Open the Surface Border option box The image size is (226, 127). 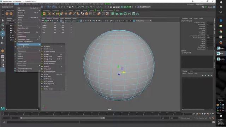point(40,71)
